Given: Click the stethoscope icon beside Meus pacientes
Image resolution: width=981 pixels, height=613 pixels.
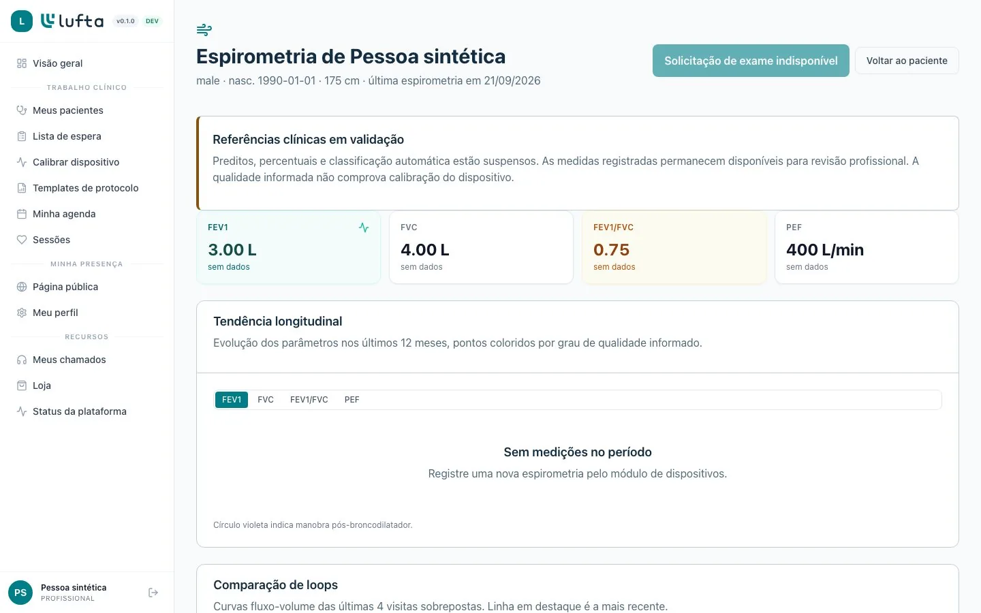Looking at the screenshot, I should point(22,110).
